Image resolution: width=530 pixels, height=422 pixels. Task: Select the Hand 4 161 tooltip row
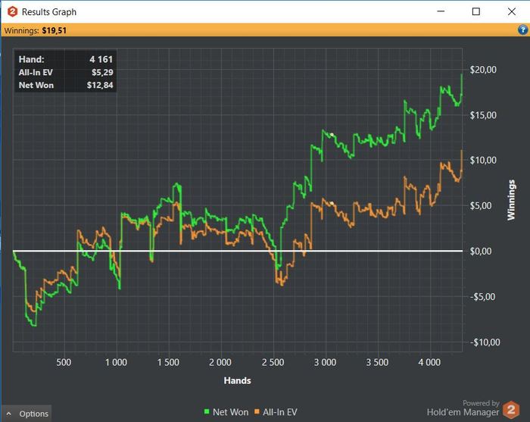(x=66, y=59)
